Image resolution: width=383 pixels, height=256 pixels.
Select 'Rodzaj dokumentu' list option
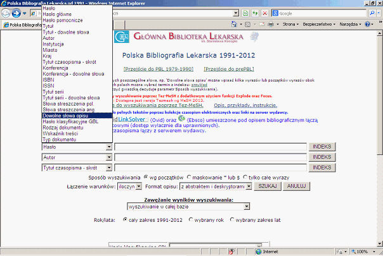(77, 128)
